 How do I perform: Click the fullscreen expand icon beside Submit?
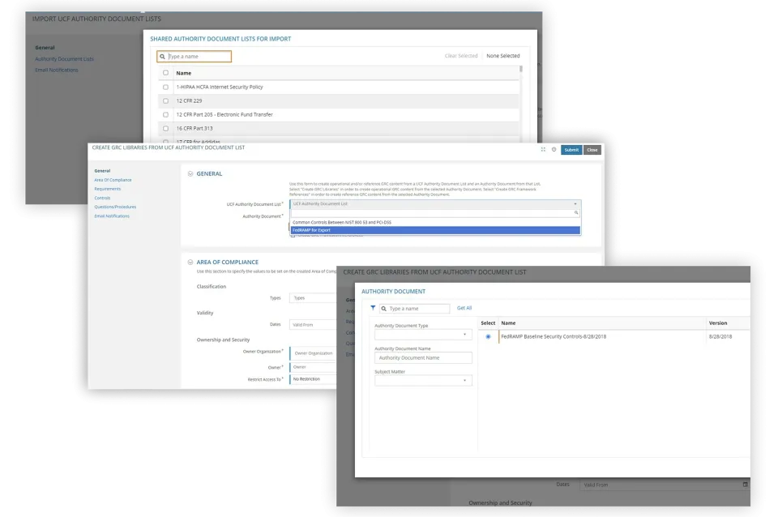[x=542, y=150]
